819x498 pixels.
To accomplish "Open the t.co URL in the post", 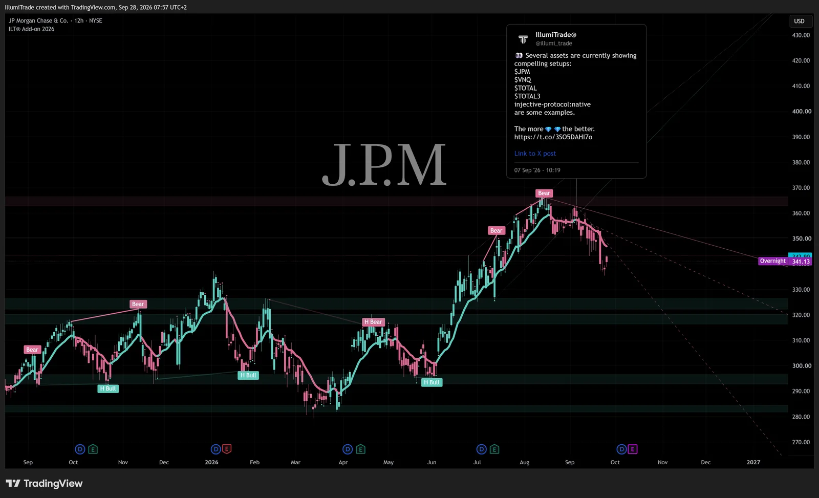I will tap(553, 137).
